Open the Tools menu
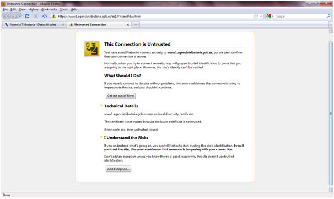 tap(64, 9)
